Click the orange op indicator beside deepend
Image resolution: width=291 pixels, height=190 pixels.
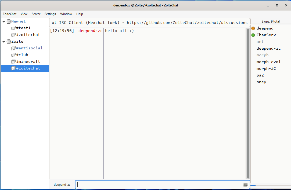pos(253,28)
